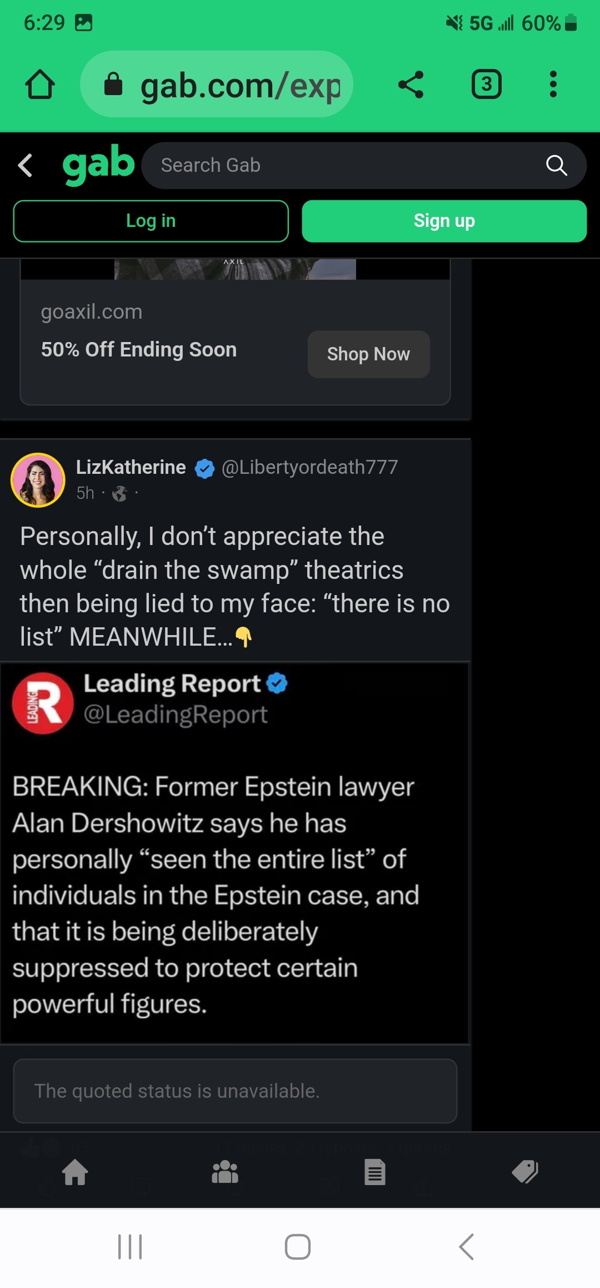Viewport: 600px width, 1288px height.
Task: Go back using Gab's back chevron
Action: (26, 165)
